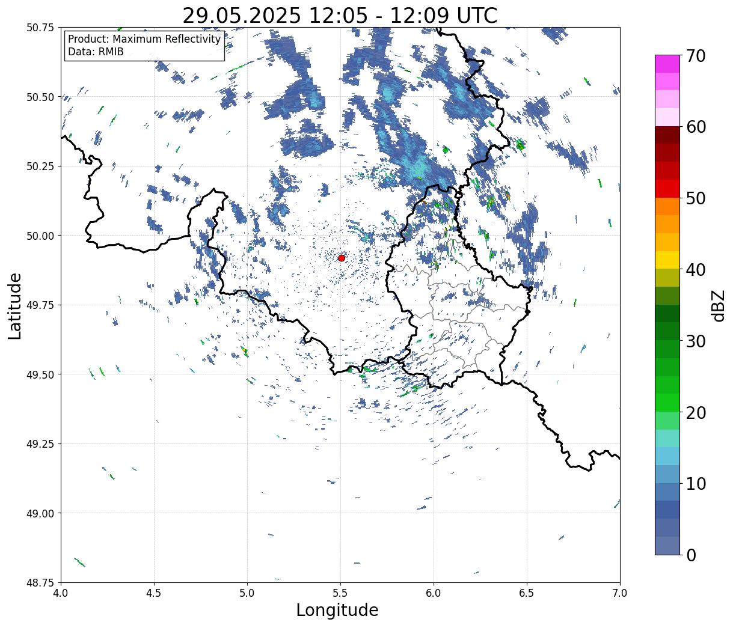Click colorbar tick label 70
This screenshot has height=625, width=733.
(695, 56)
